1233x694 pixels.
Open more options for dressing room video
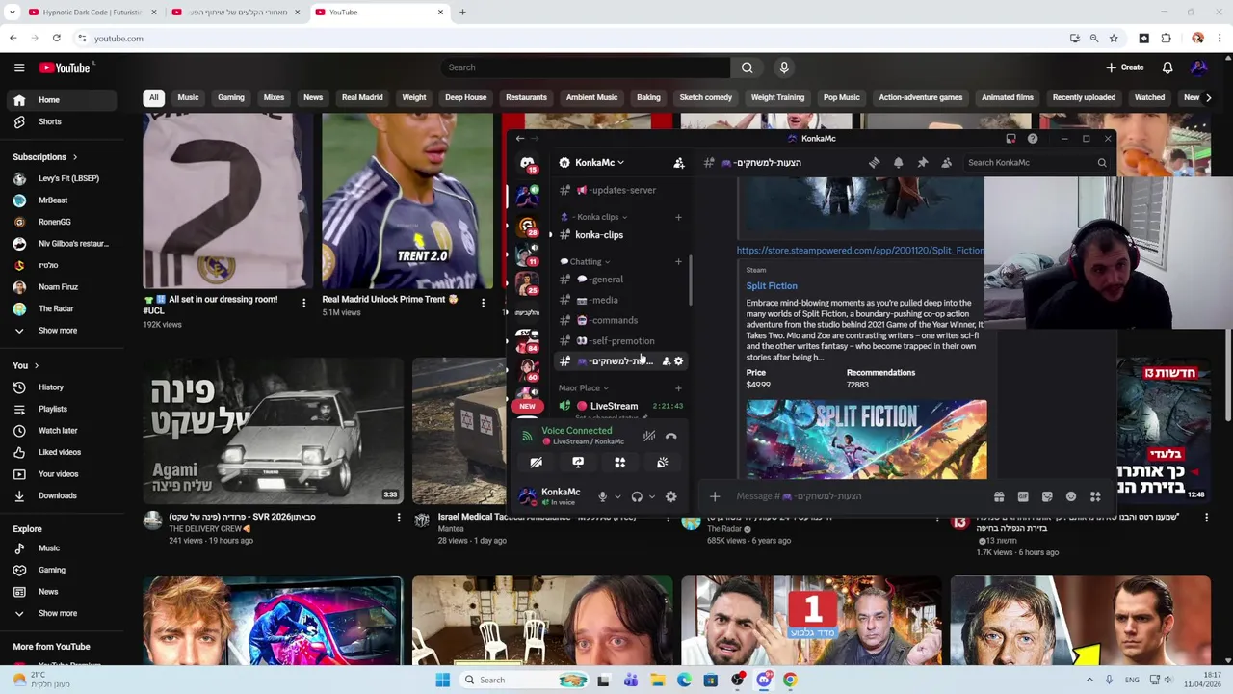[303, 303]
